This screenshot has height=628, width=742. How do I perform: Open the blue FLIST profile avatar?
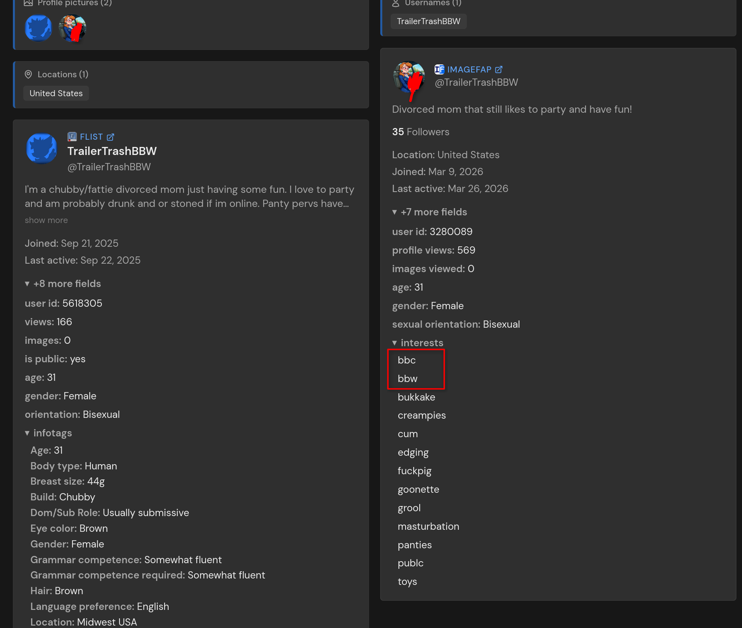click(x=42, y=149)
